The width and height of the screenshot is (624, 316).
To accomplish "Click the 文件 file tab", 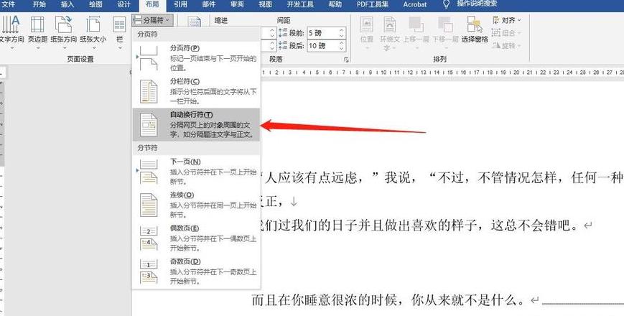I will click(x=10, y=4).
